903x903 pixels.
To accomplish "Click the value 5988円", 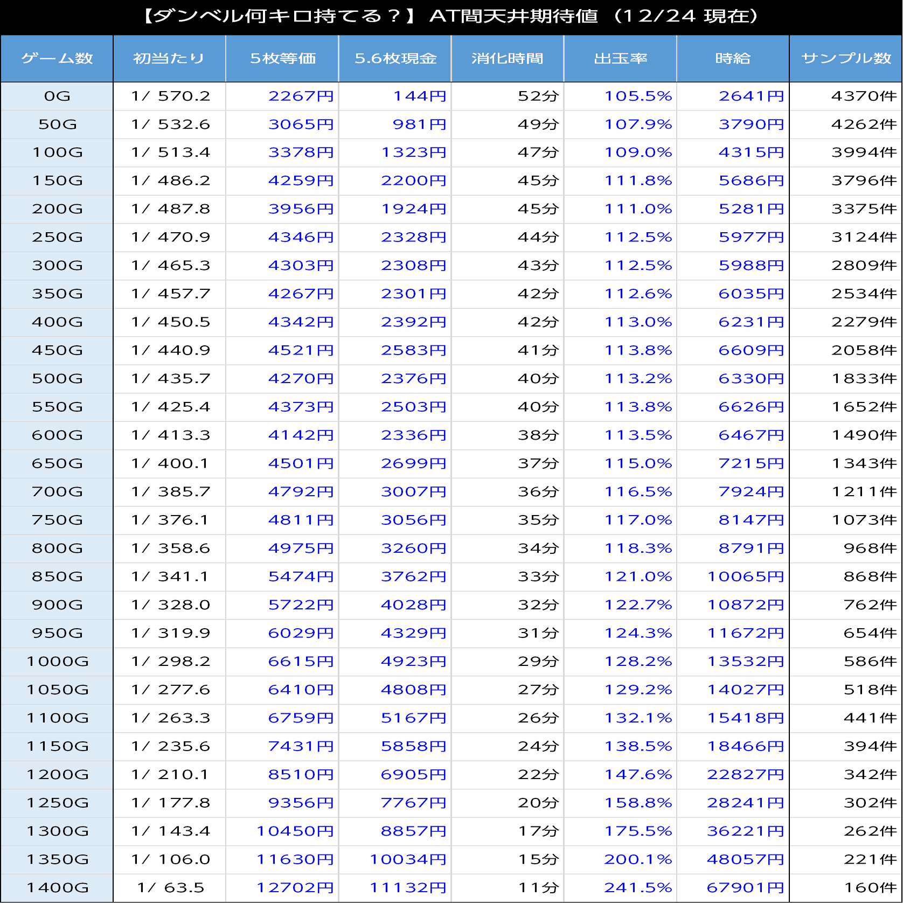I will 751,266.
